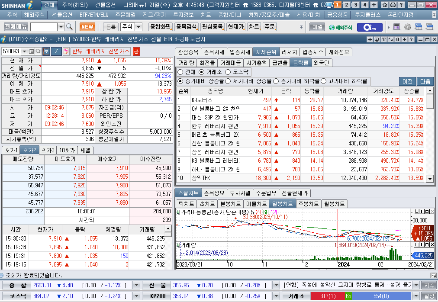The width and height of the screenshot is (438, 302).
Task: Switch to virtual screen 3
Action: click(356, 5)
